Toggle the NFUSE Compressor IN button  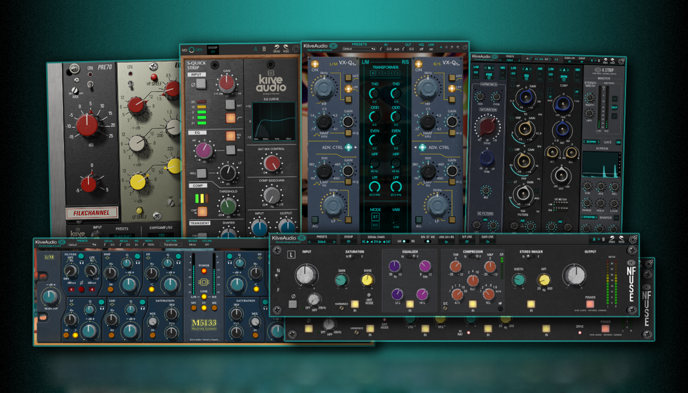(x=472, y=304)
